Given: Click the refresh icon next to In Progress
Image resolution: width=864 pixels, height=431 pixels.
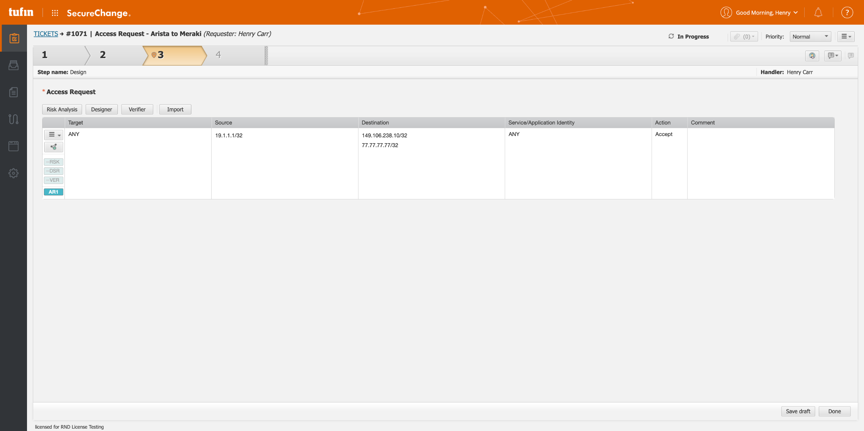Looking at the screenshot, I should pos(671,36).
